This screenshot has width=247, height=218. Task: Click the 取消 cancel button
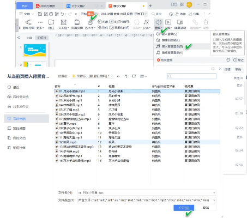[206, 208]
